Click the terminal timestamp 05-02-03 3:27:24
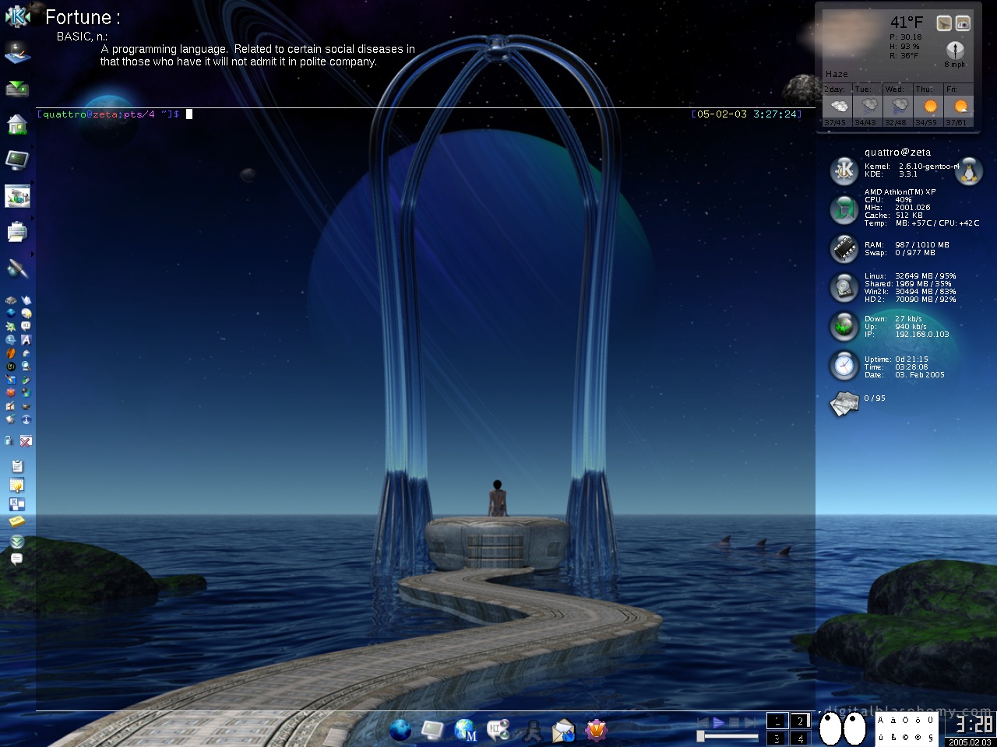The image size is (997, 747). [747, 114]
